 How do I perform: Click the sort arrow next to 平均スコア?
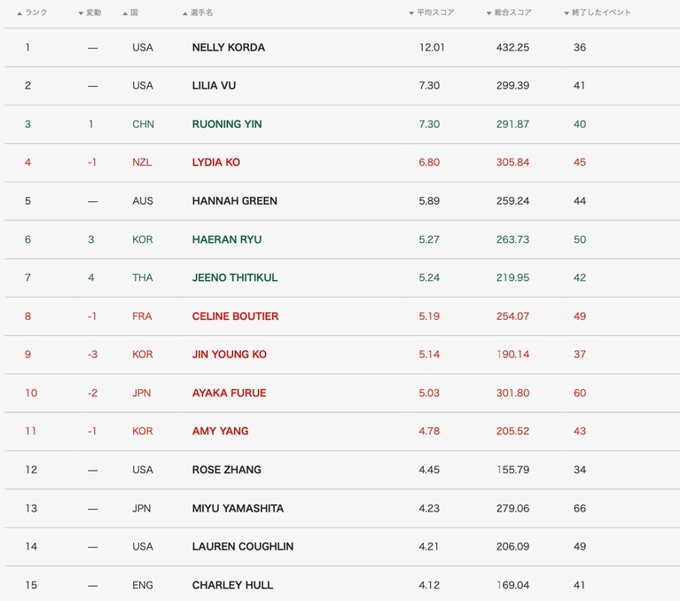[x=411, y=13]
